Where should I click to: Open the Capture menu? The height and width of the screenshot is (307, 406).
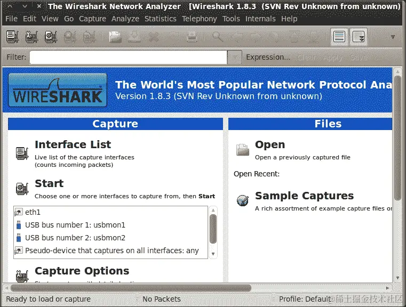pos(92,19)
